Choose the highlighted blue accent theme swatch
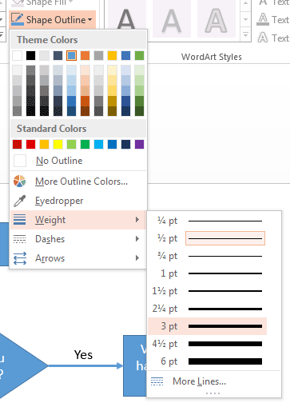 tap(71, 56)
